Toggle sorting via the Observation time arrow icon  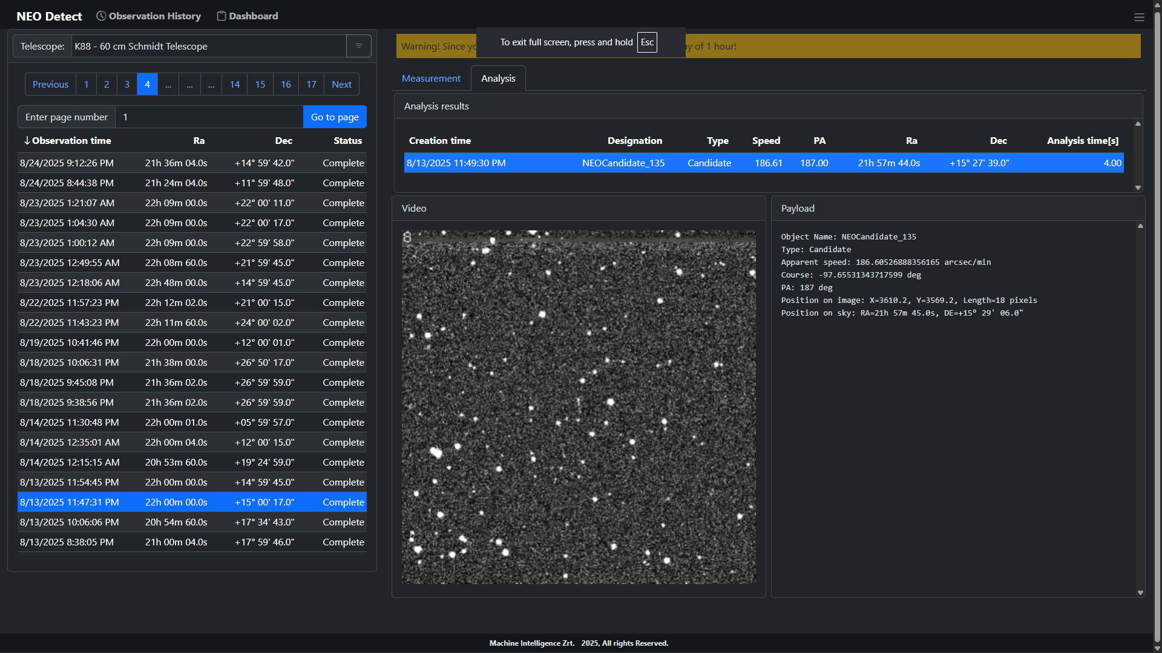[x=27, y=140]
